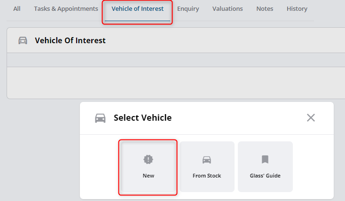345x201 pixels.
Task: Switch to Tasks & Appointments tab
Action: [66, 9]
